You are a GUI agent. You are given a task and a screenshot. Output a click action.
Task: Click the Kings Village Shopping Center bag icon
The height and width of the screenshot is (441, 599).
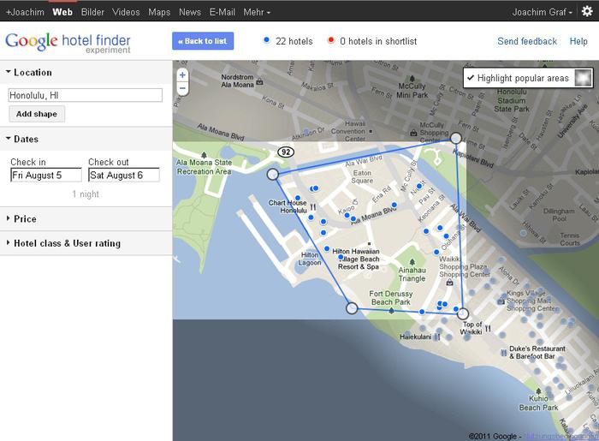click(501, 301)
